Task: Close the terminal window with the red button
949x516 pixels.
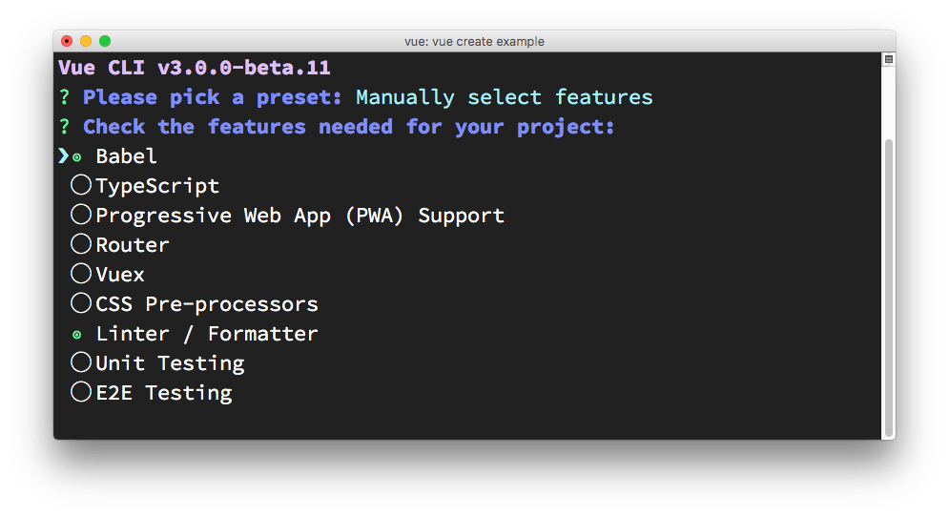Action: [67, 41]
